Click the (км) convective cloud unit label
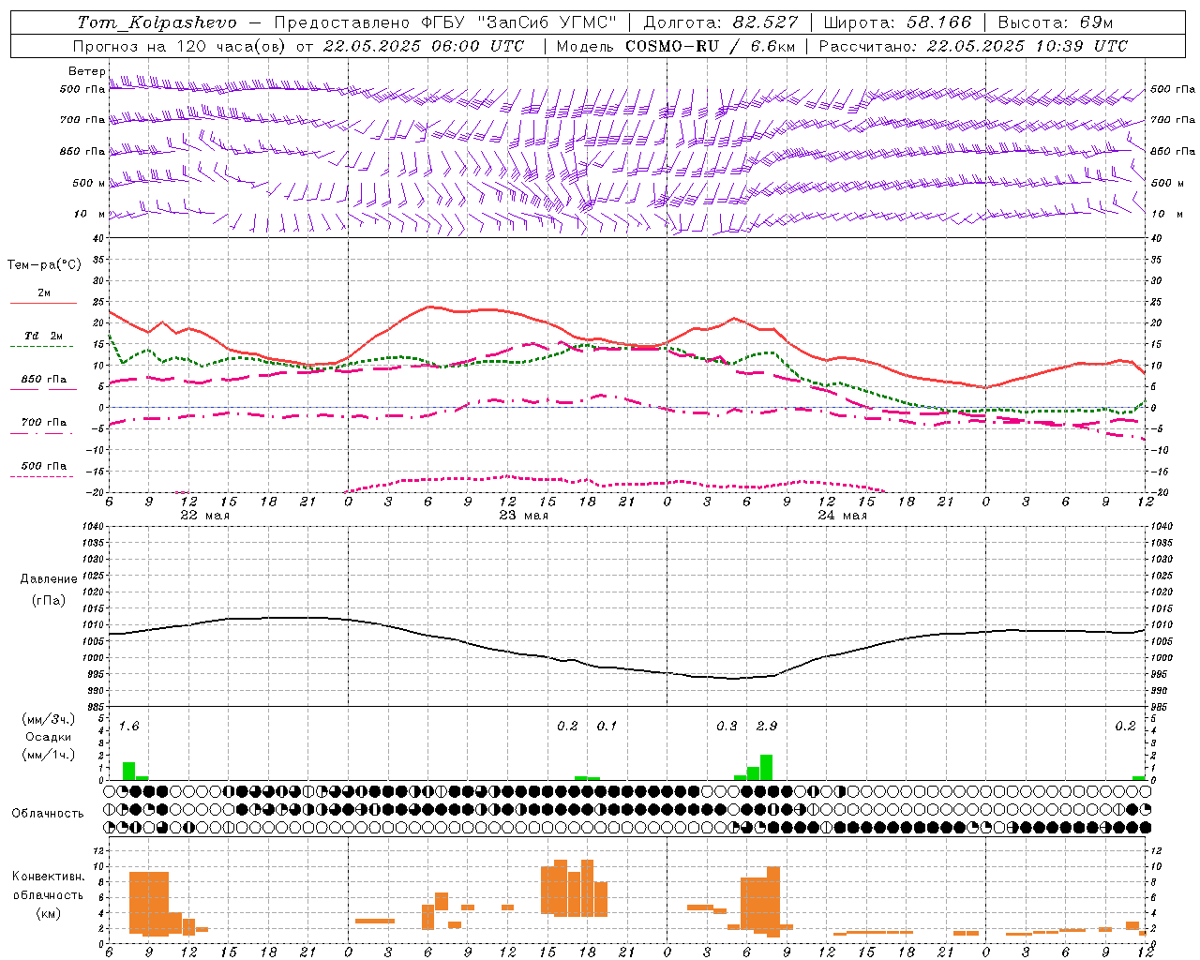Viewport: 1200px width, 960px height. click(48, 913)
